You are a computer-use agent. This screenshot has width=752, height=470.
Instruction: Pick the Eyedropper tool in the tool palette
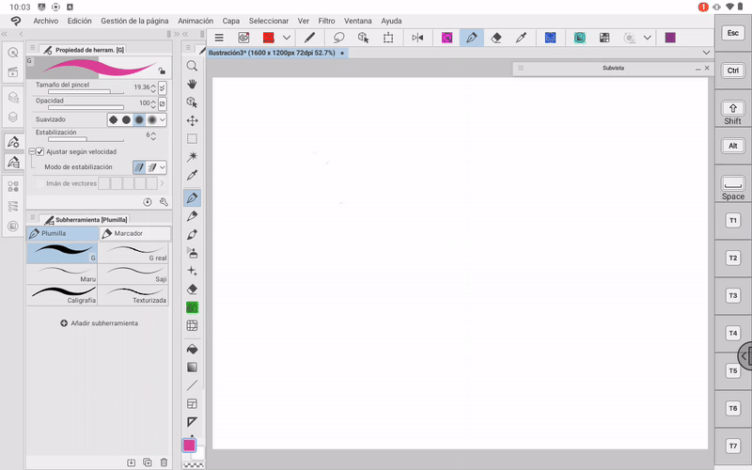[x=192, y=175]
